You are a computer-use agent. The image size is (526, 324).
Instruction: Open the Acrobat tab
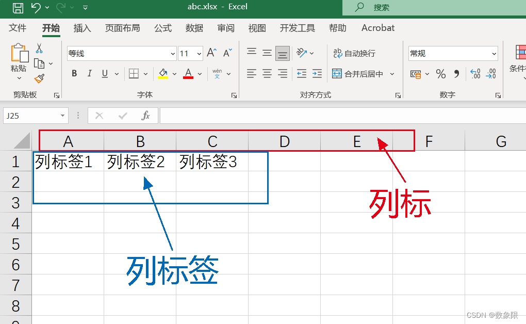[377, 28]
